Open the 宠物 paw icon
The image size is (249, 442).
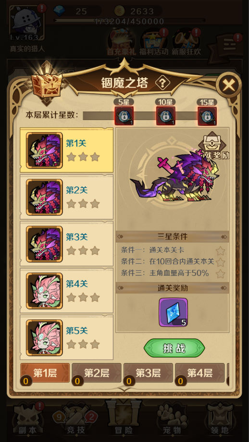click(x=172, y=418)
